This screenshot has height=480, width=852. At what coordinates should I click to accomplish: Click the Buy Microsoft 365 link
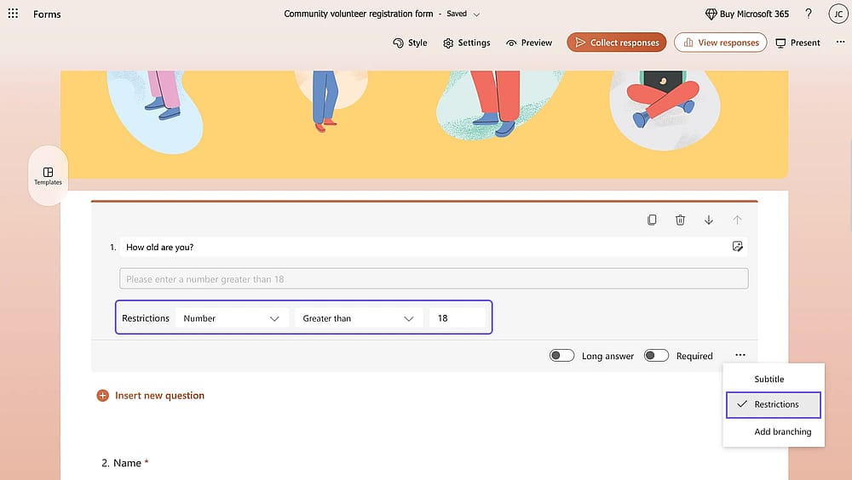click(746, 14)
